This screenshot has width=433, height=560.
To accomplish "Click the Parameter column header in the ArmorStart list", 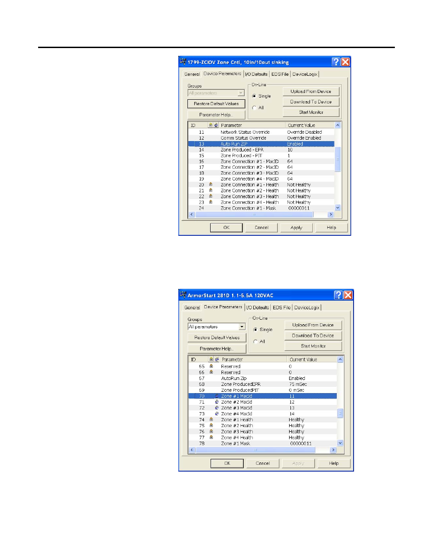I will tap(253, 359).
